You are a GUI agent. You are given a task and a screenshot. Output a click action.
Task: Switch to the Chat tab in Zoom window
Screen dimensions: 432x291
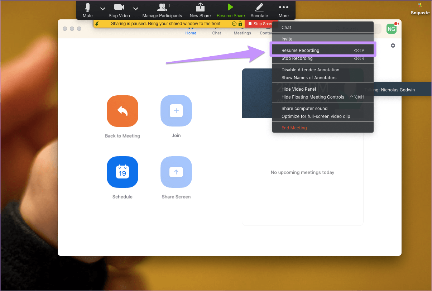[217, 33]
